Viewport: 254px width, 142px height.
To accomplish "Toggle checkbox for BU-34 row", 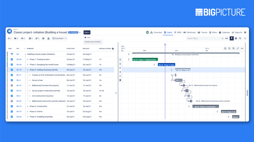I will coord(12,65).
